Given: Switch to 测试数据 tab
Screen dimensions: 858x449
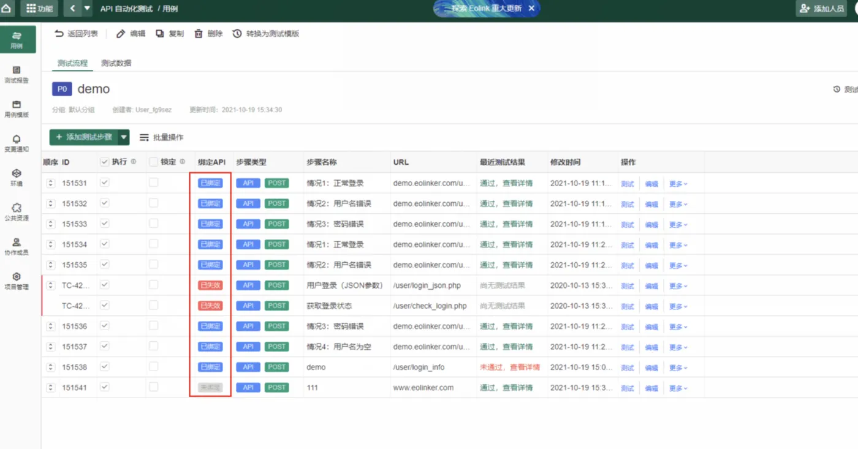Looking at the screenshot, I should click(x=116, y=63).
